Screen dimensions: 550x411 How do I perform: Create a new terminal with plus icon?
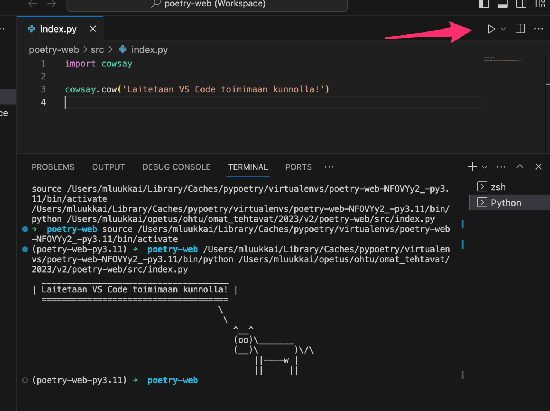472,167
